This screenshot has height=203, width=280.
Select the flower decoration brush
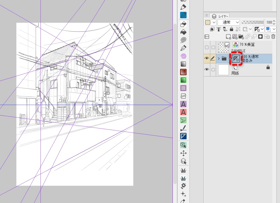(x=183, y=186)
